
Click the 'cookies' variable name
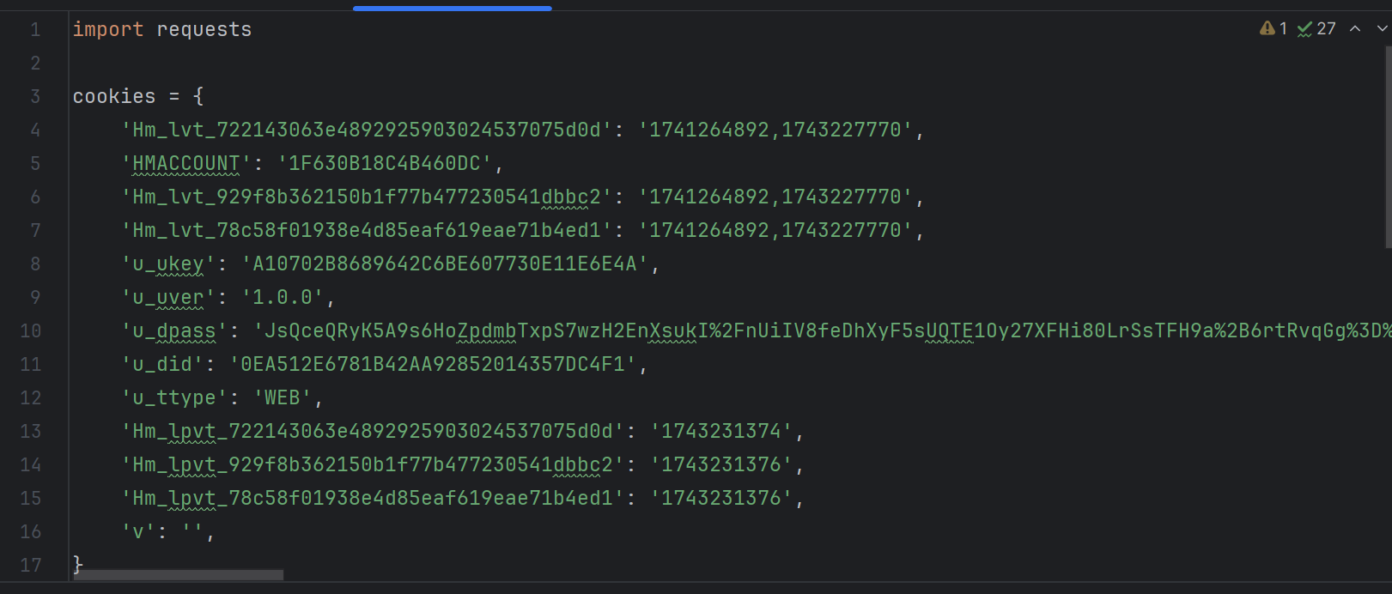114,96
